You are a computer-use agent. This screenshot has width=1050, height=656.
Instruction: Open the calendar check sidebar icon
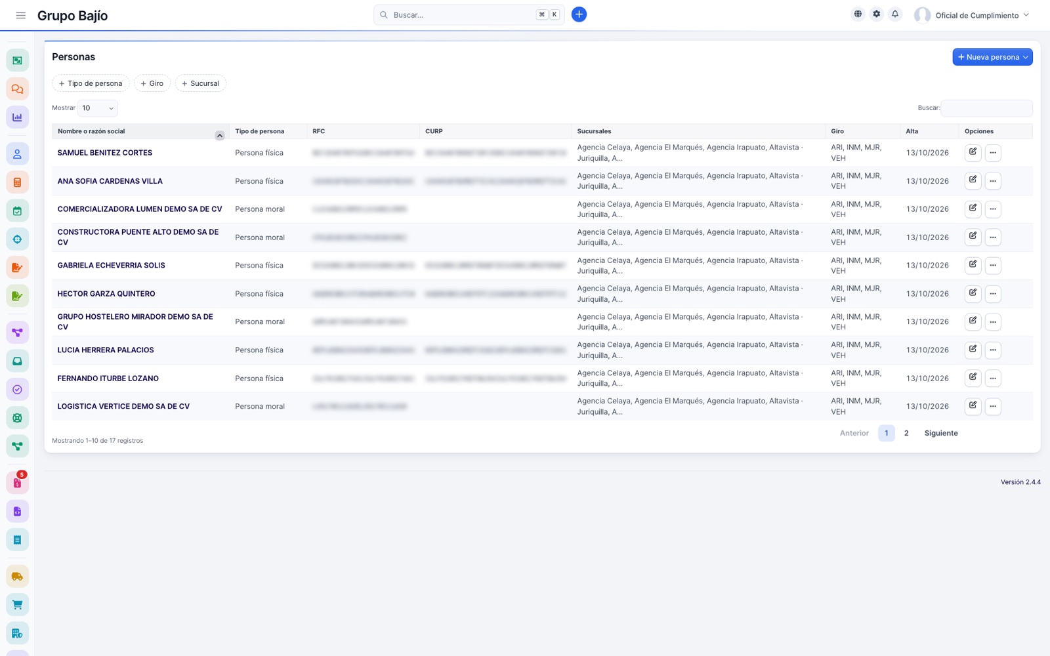18,211
